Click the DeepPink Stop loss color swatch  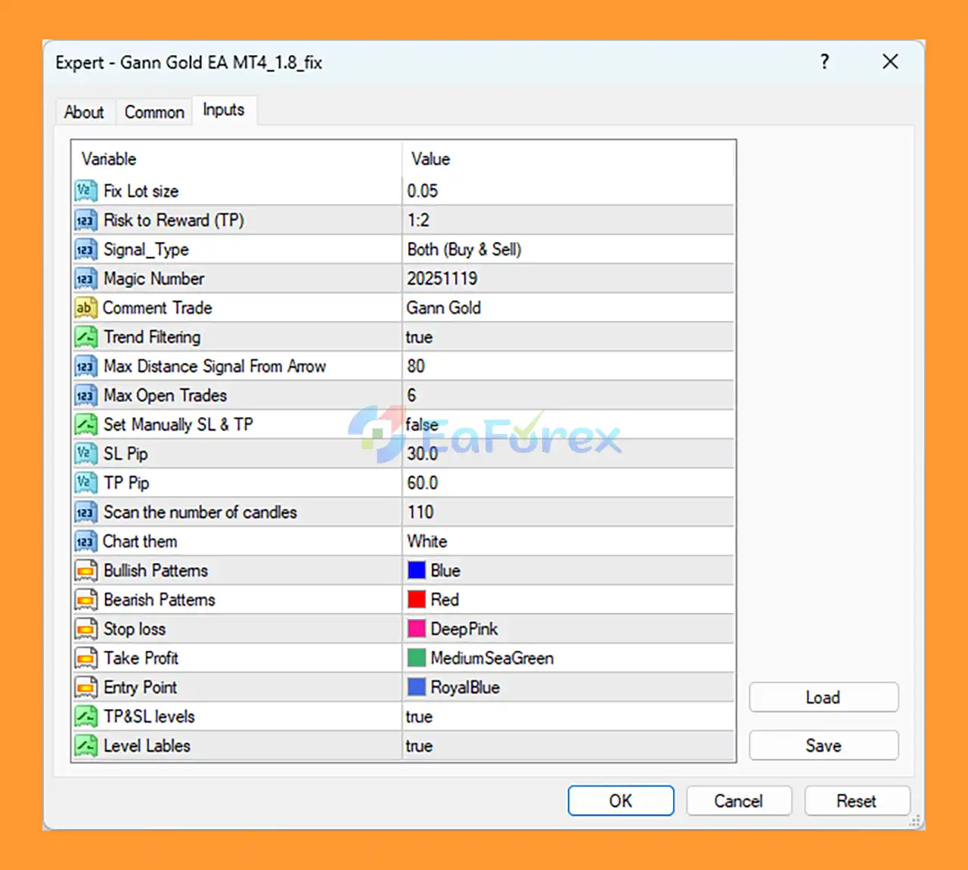coord(417,629)
